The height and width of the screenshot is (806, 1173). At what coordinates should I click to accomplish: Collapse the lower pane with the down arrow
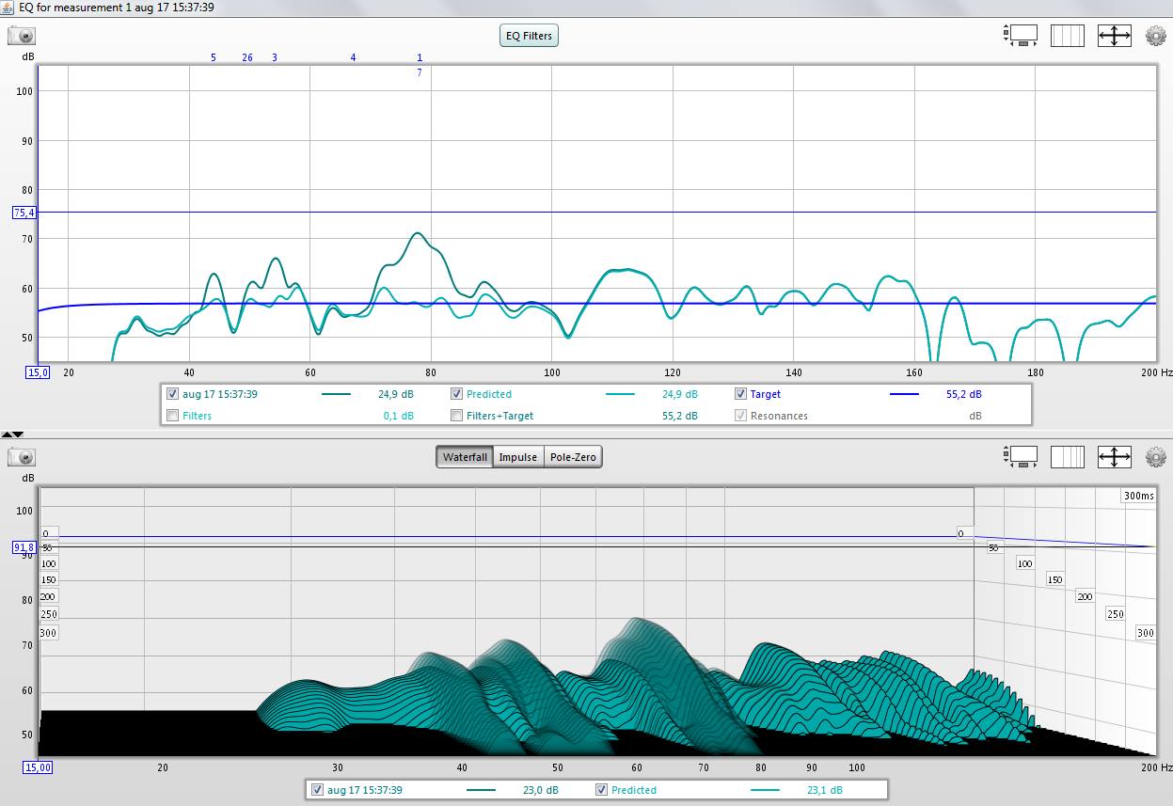pyautogui.click(x=18, y=435)
